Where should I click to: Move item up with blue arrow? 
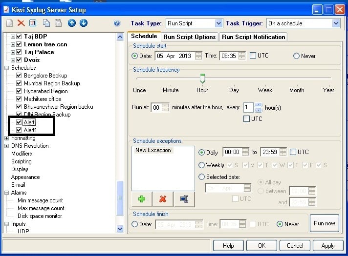tap(72, 23)
